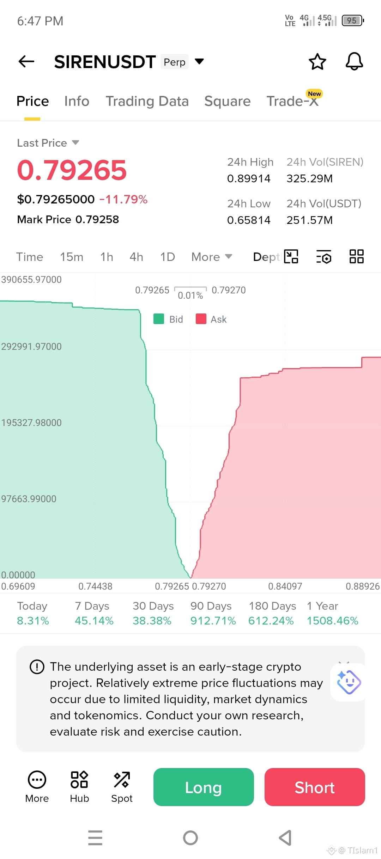Screen dimensions: 381x859
Task: Select the 4h chart interval
Action: pos(136,257)
